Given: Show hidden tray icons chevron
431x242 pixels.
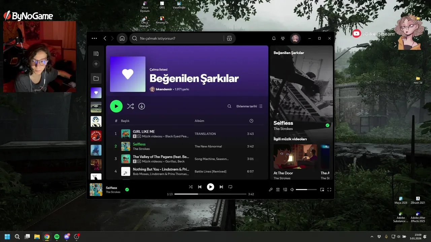Looking at the screenshot, I should coord(372,237).
